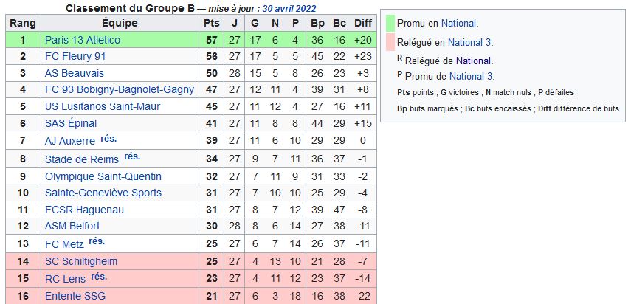The image size is (631, 304).
Task: Open the SC Schiltigheim link
Action: (81, 261)
